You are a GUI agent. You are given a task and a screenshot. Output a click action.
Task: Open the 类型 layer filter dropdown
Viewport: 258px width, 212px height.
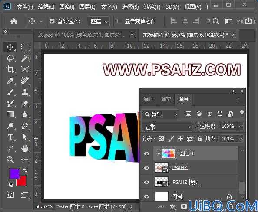[160, 114]
